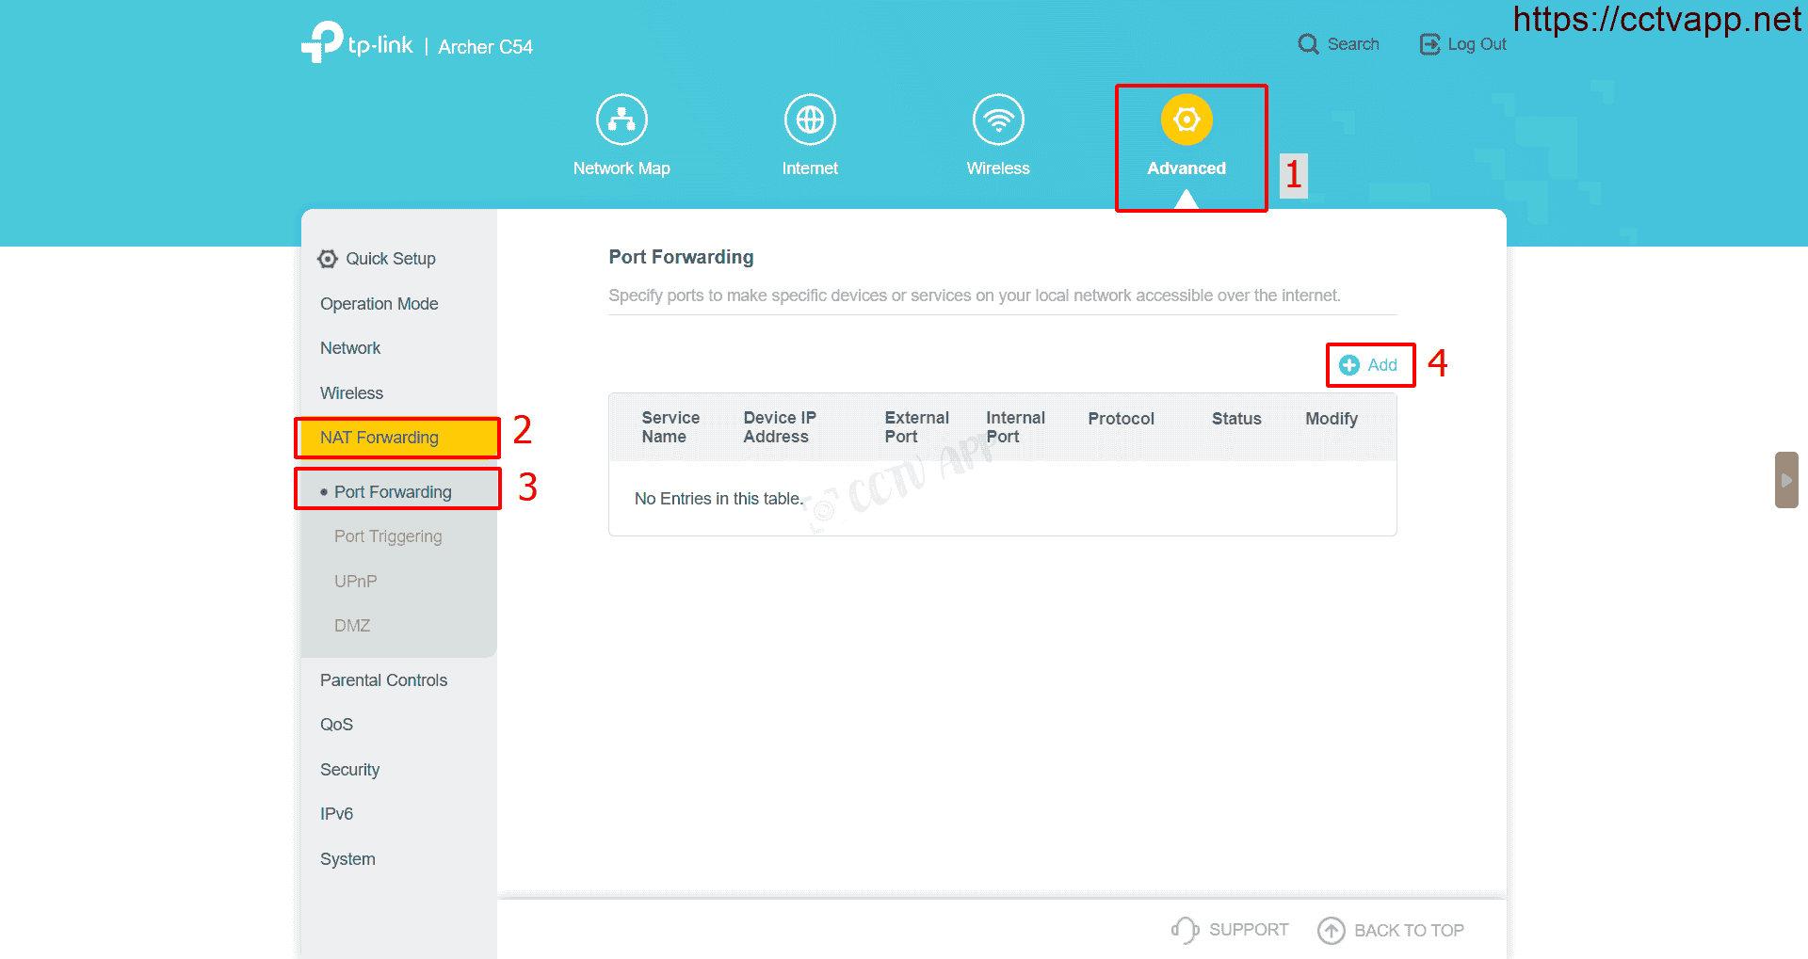
Task: Click the SUPPORT headset icon
Action: pyautogui.click(x=1185, y=930)
